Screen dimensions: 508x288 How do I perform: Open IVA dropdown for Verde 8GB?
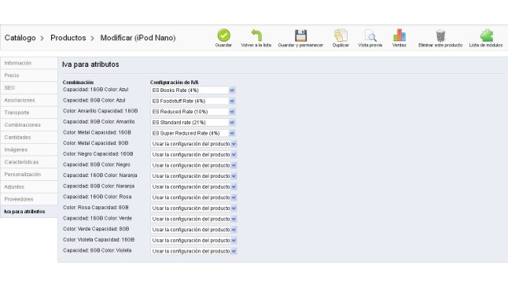193,230
